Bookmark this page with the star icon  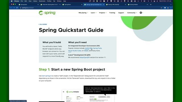[161, 8]
